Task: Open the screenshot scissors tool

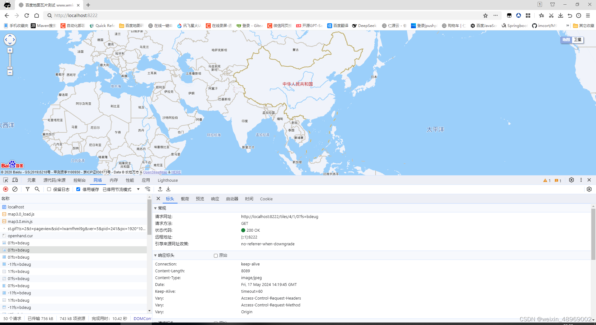Action: (551, 16)
